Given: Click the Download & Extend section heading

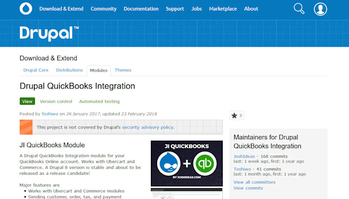Looking at the screenshot, I should 48,58.
